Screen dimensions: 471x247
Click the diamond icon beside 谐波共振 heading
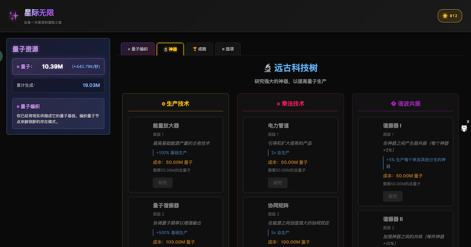point(393,104)
